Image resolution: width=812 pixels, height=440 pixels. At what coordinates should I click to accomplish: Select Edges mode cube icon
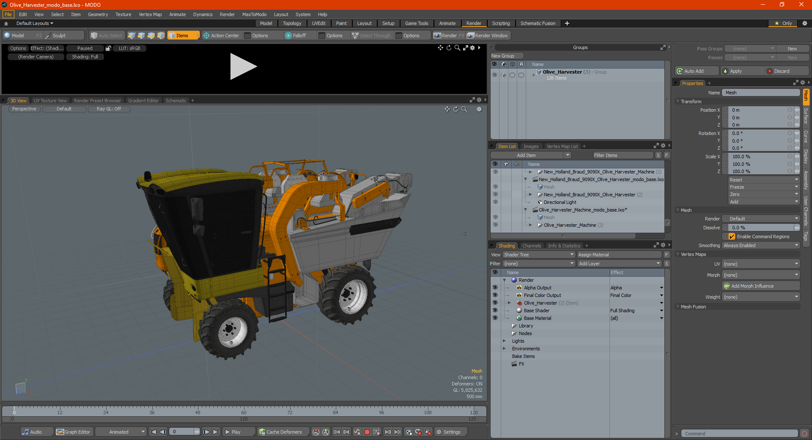click(x=141, y=36)
